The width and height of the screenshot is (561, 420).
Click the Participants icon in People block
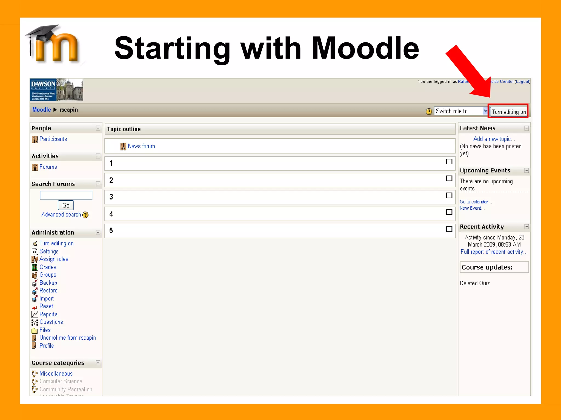[35, 139]
